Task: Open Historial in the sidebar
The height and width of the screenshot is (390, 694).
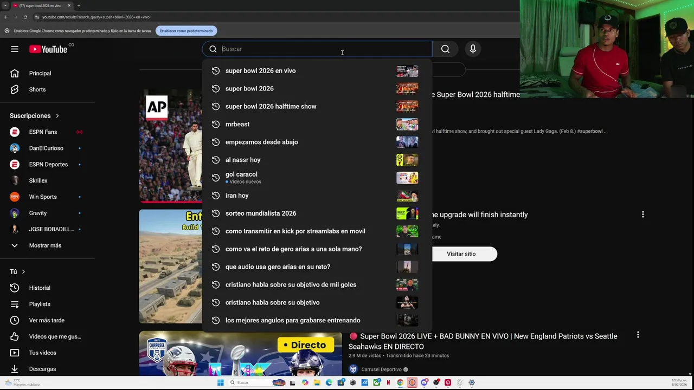Action: click(x=40, y=288)
